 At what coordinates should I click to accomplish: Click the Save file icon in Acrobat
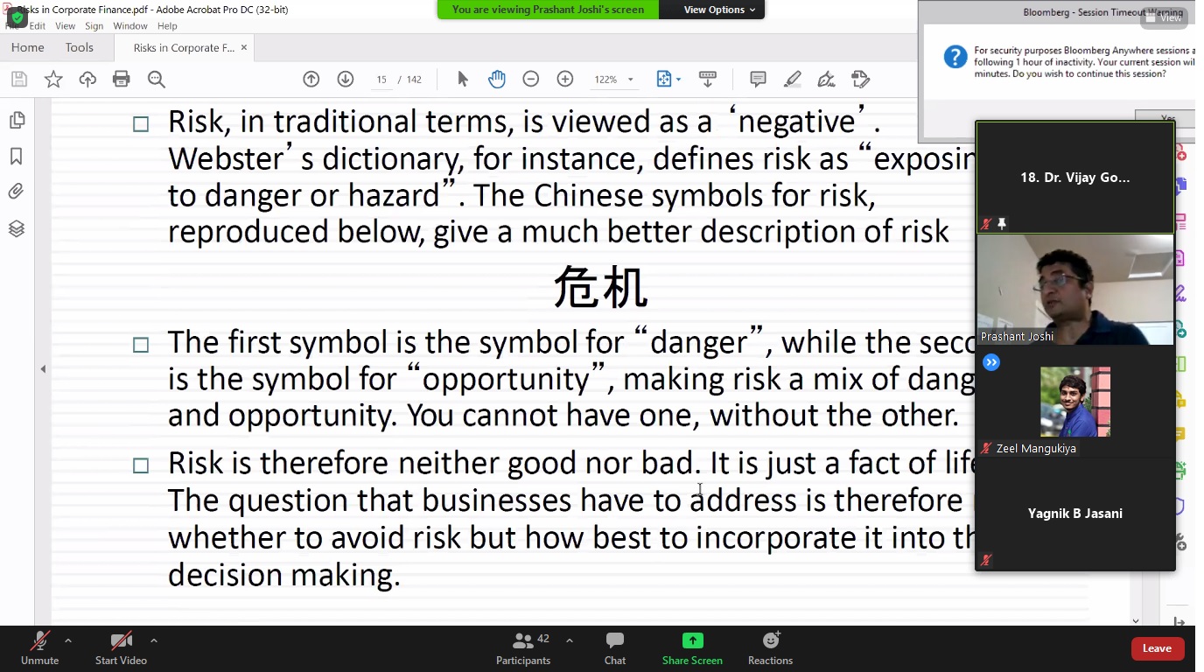pos(19,80)
